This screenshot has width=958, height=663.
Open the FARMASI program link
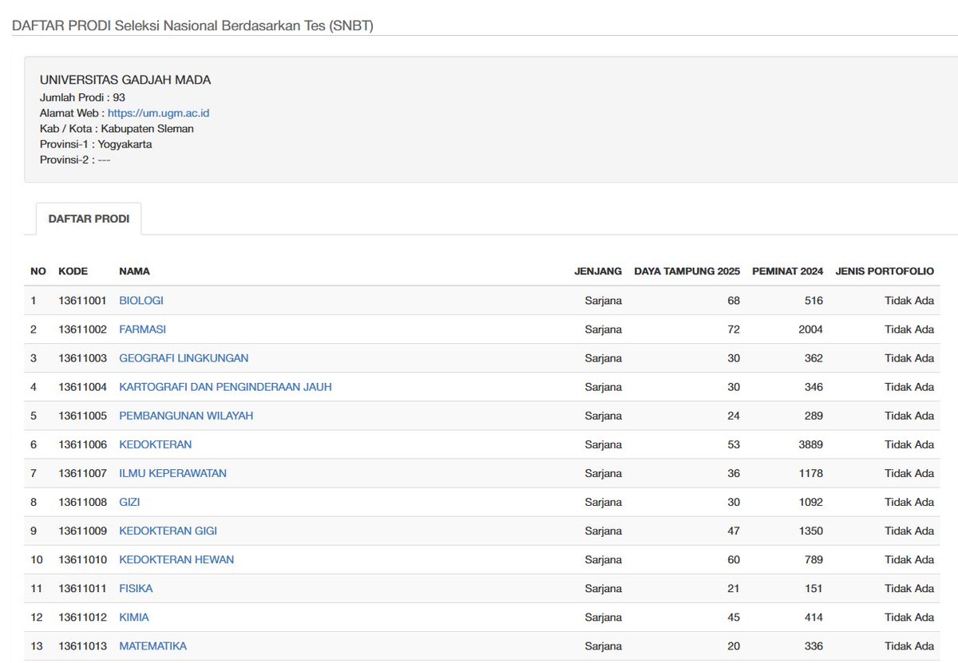coord(143,330)
